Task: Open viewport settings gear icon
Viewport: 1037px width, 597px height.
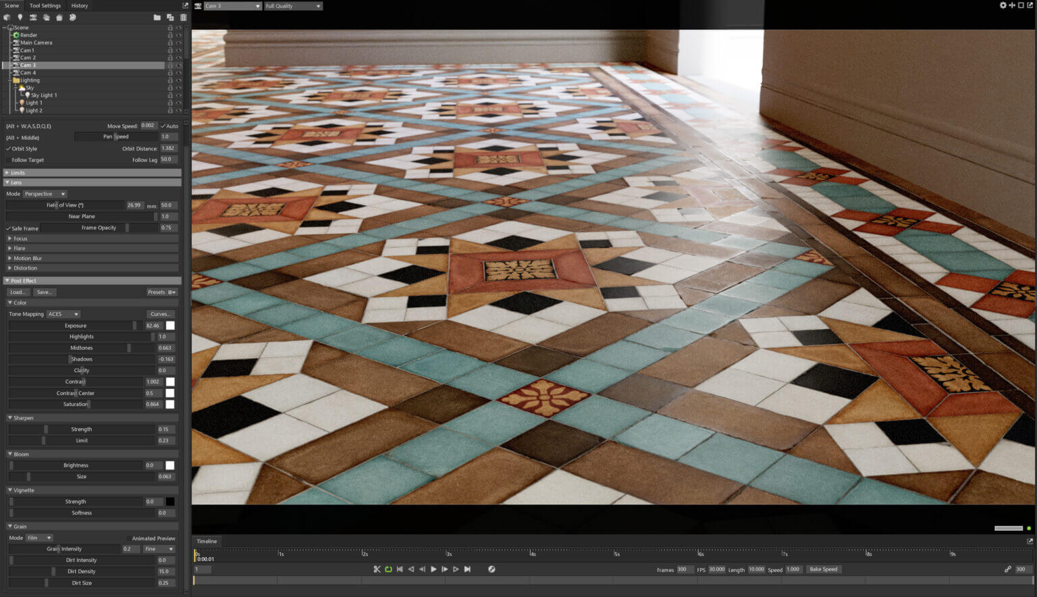Action: click(1003, 5)
